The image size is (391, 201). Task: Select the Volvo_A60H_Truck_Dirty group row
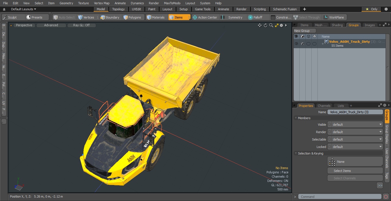339,44
